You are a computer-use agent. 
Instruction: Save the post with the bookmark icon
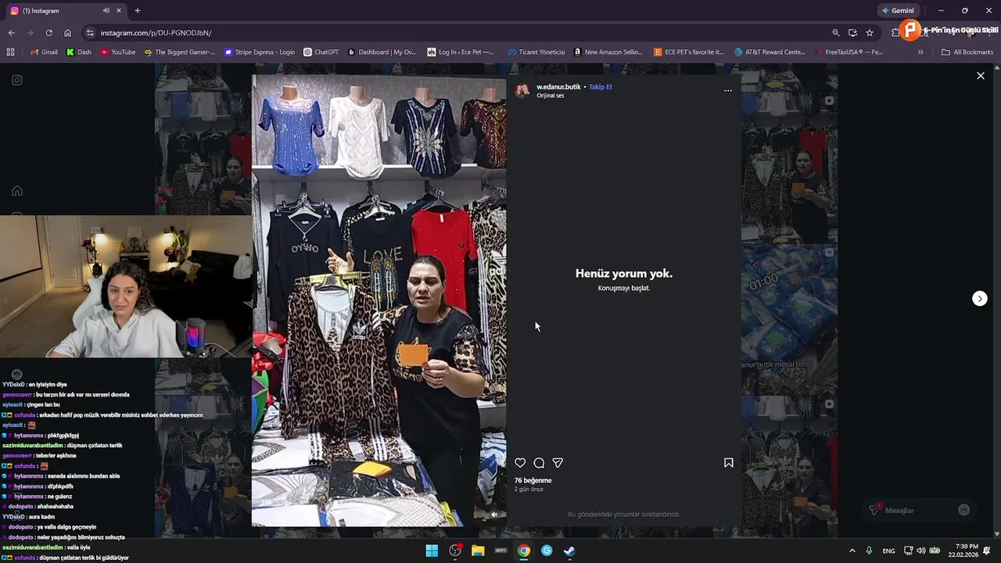(x=729, y=463)
